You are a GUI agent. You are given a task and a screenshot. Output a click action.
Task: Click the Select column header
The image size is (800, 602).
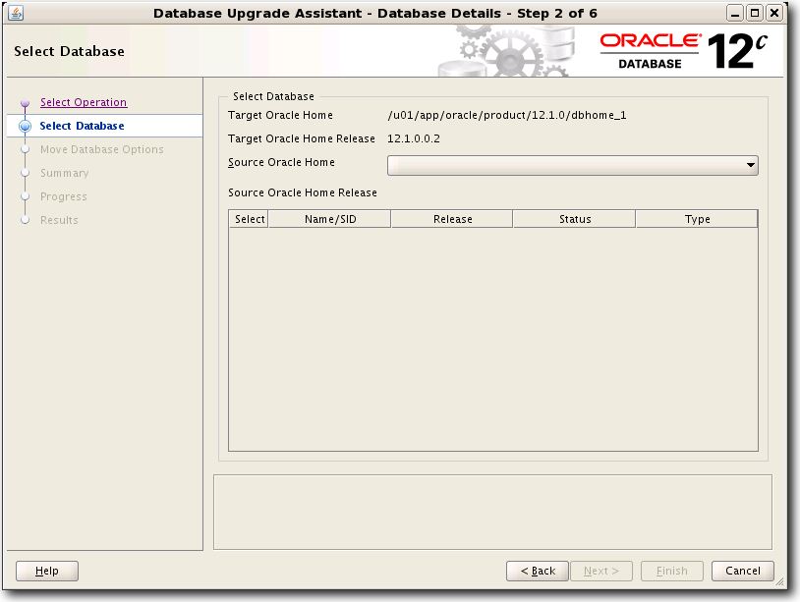(x=249, y=219)
